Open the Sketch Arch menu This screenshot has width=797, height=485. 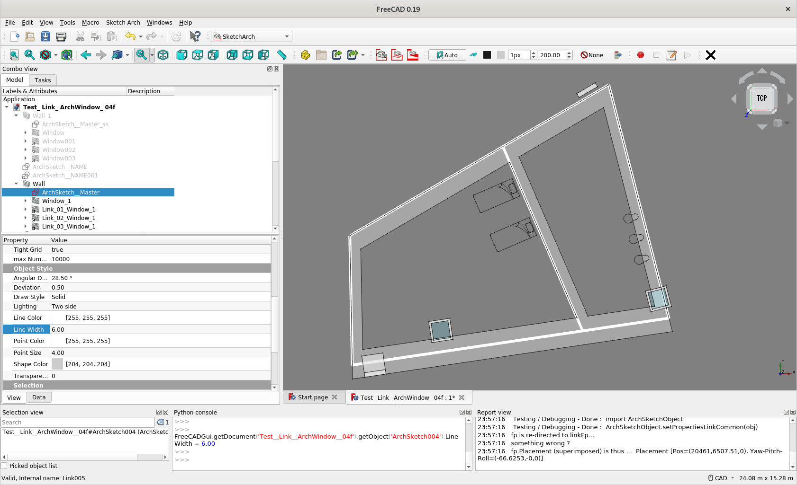[123, 22]
